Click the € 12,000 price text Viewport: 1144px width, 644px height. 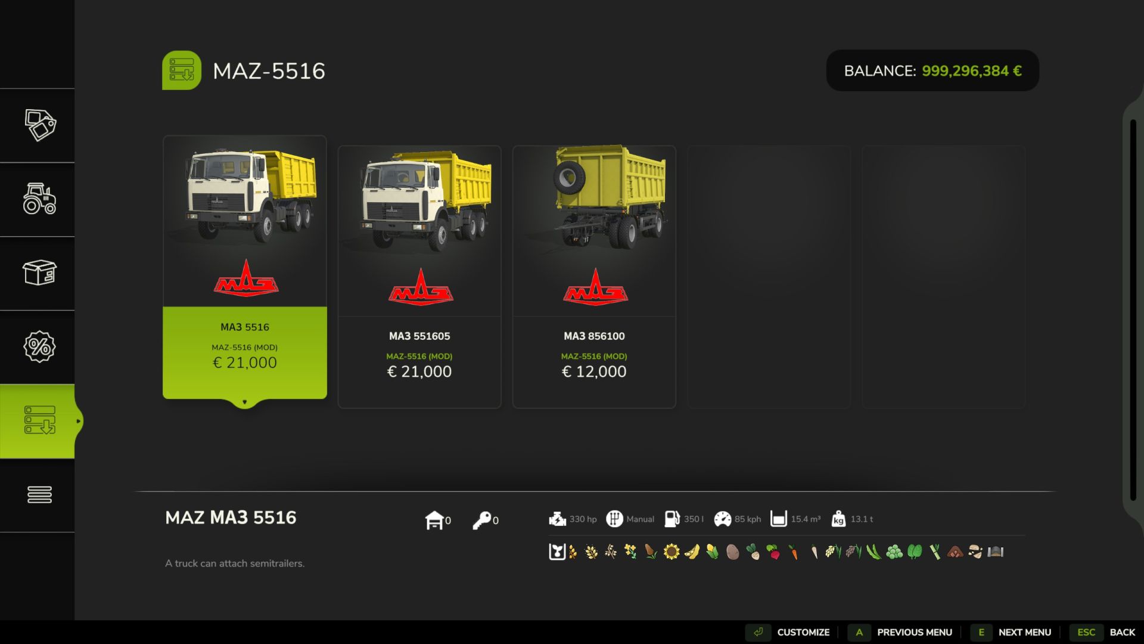pyautogui.click(x=594, y=371)
